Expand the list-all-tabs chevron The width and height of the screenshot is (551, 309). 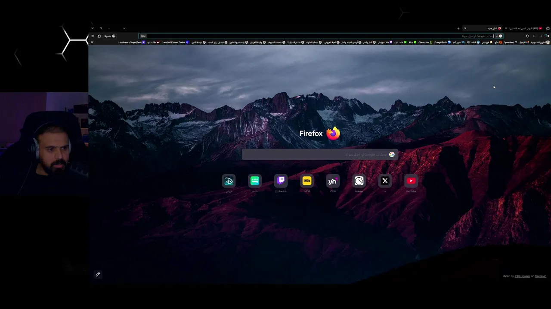tap(124, 28)
